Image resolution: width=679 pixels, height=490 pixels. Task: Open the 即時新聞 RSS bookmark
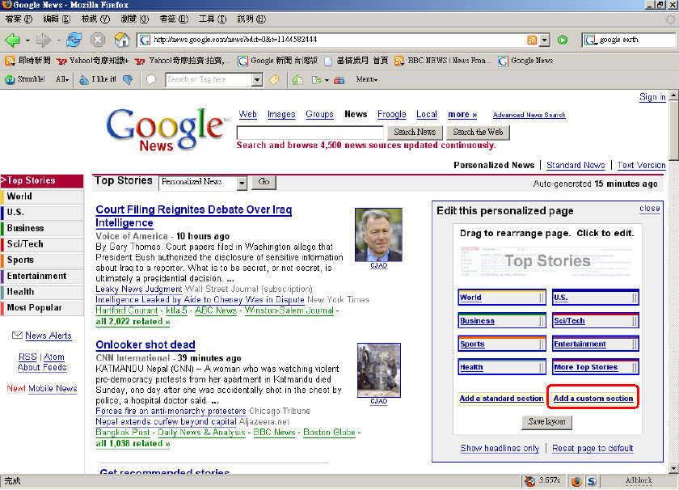tap(27, 61)
